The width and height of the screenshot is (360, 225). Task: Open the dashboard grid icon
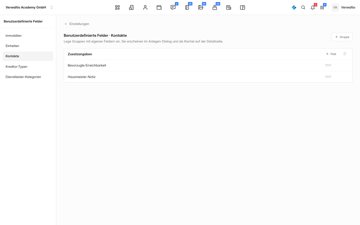tap(117, 7)
